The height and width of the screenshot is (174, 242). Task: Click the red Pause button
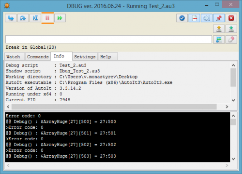(47, 18)
